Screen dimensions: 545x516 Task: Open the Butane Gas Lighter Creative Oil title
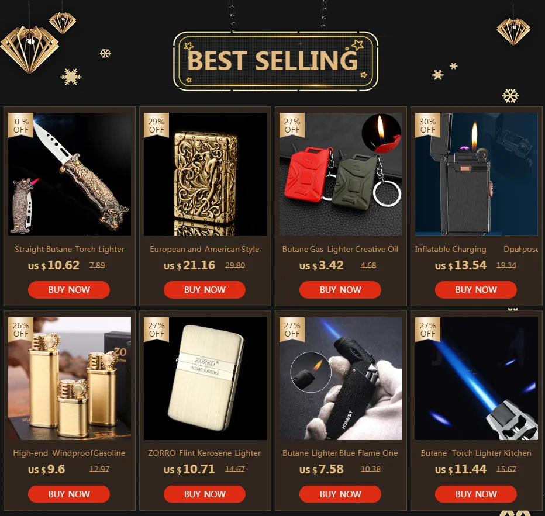[340, 249]
